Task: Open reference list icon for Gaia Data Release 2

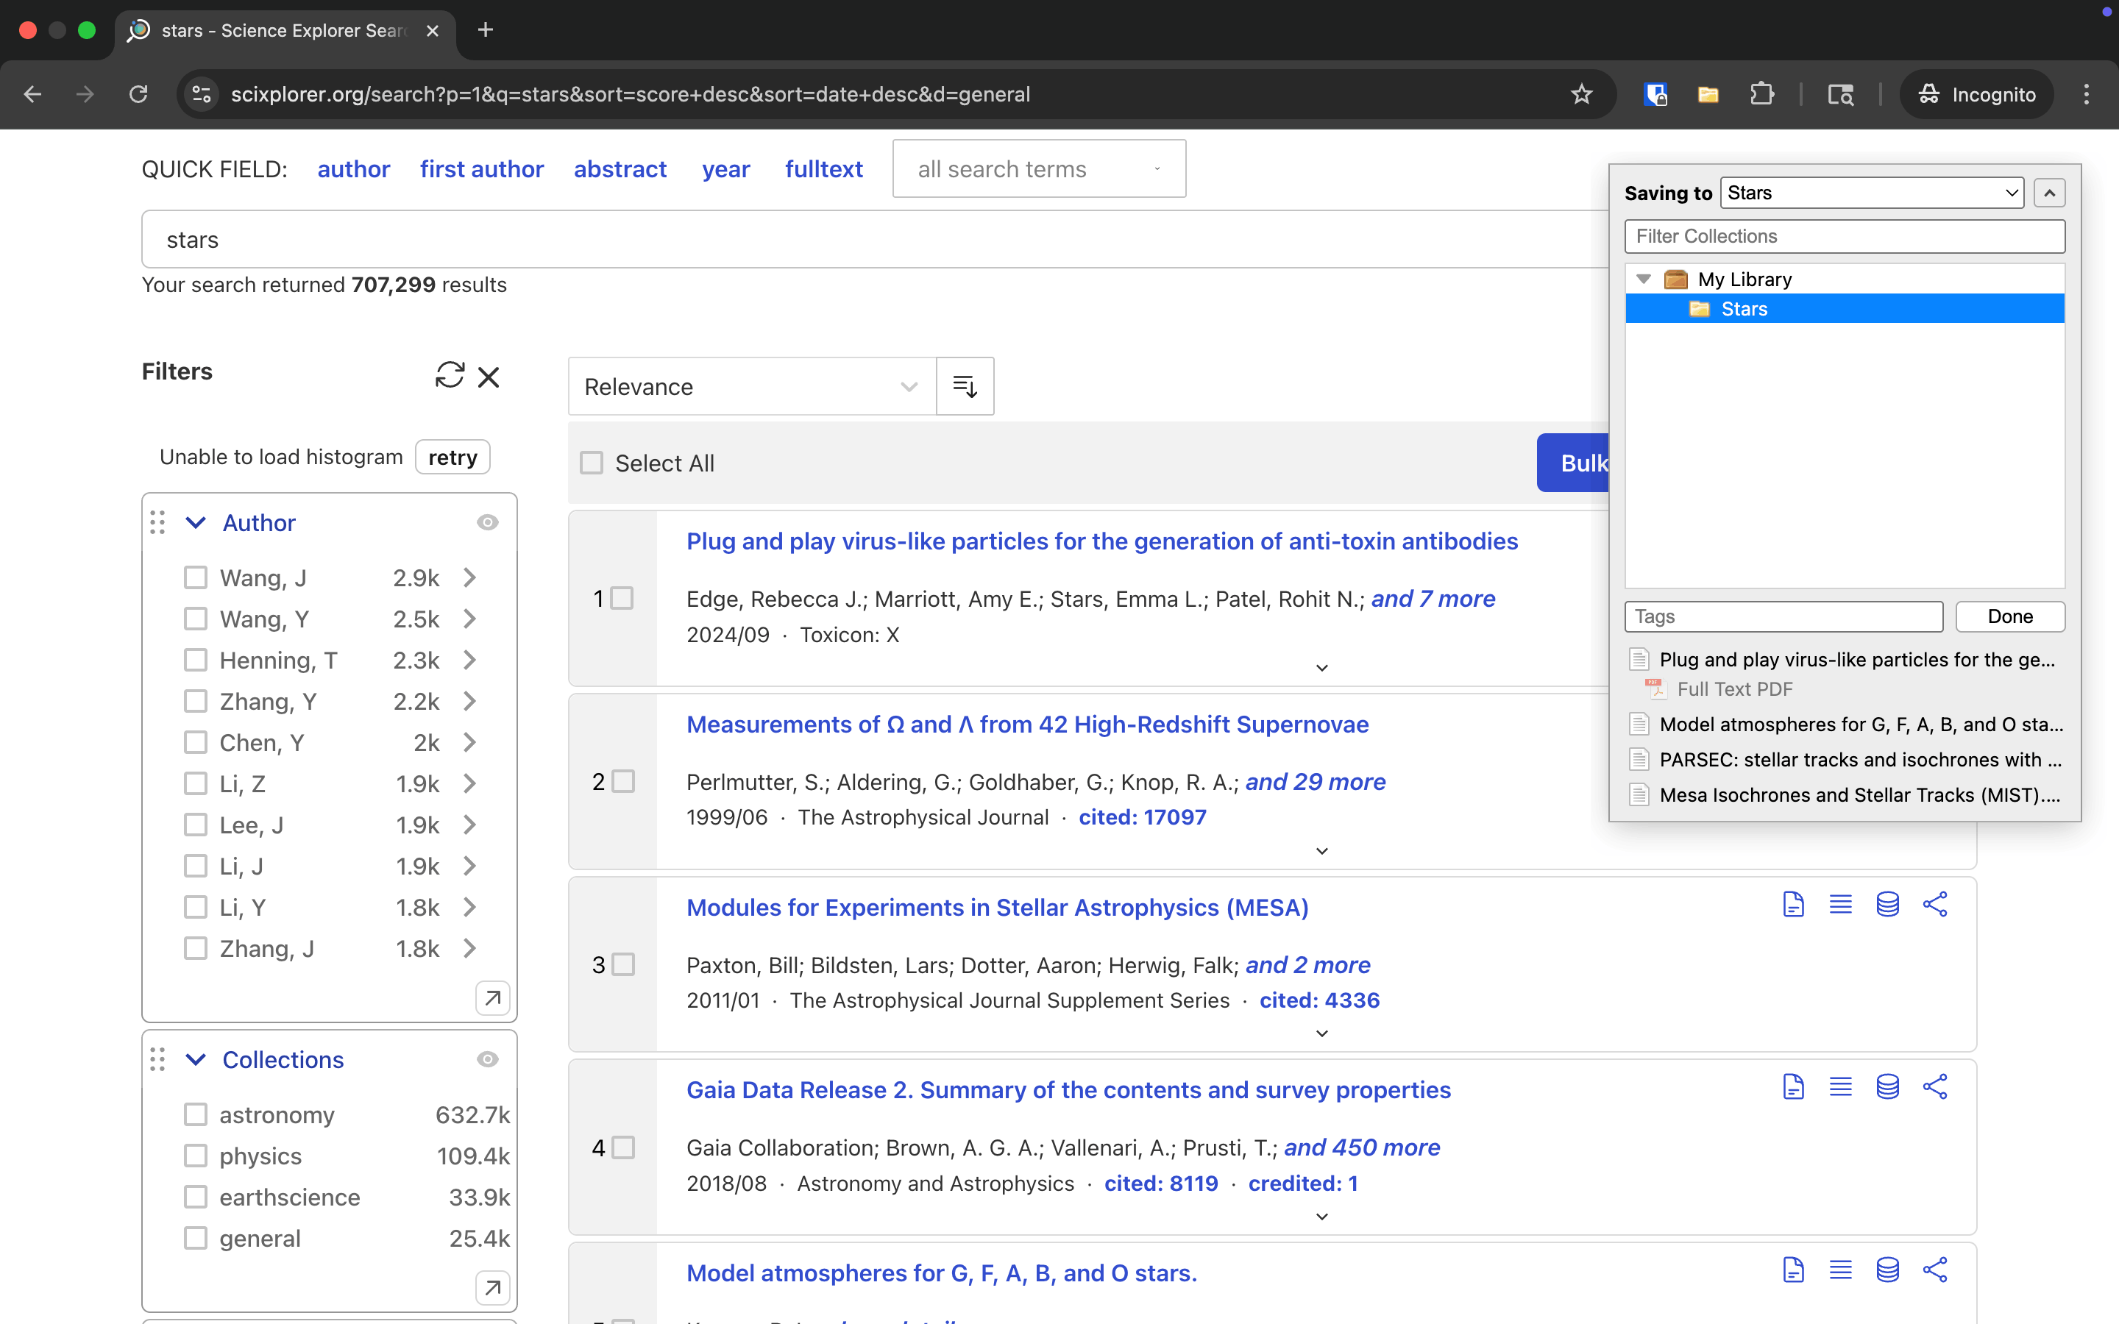Action: [1841, 1088]
